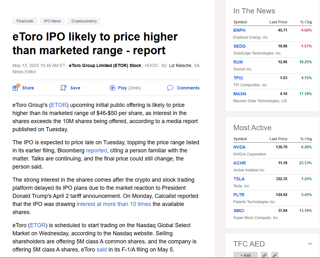Click the play icon to listen to article
This screenshot has height=258, width=320.
[113, 88]
